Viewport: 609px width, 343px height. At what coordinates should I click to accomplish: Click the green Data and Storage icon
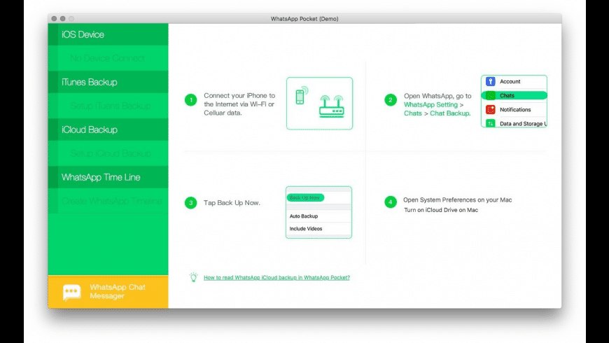pos(491,123)
